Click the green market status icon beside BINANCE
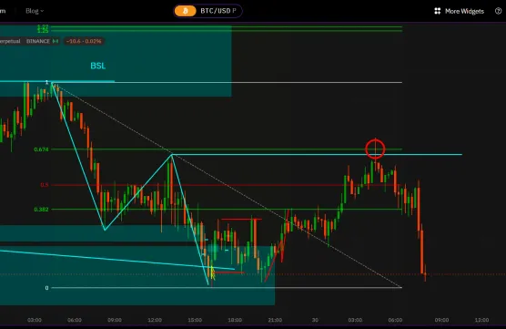The image size is (506, 329). [56, 41]
